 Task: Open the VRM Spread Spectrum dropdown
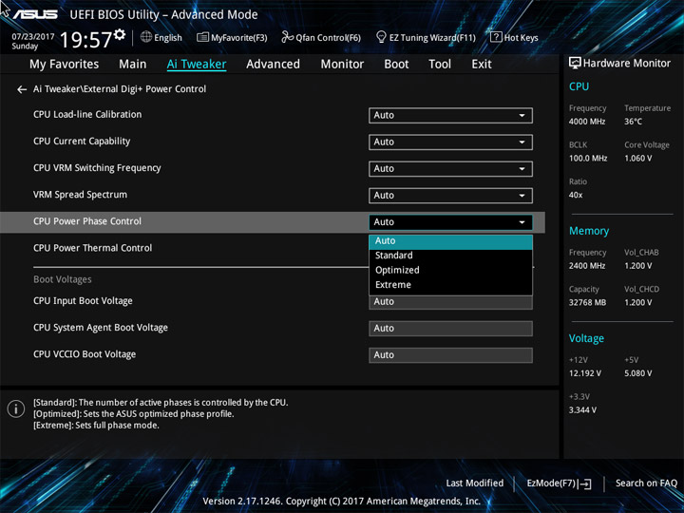tap(450, 195)
